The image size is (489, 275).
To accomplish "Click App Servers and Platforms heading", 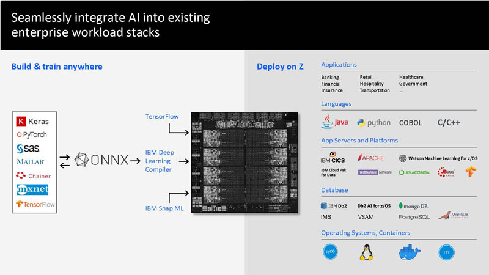I will click(359, 141).
